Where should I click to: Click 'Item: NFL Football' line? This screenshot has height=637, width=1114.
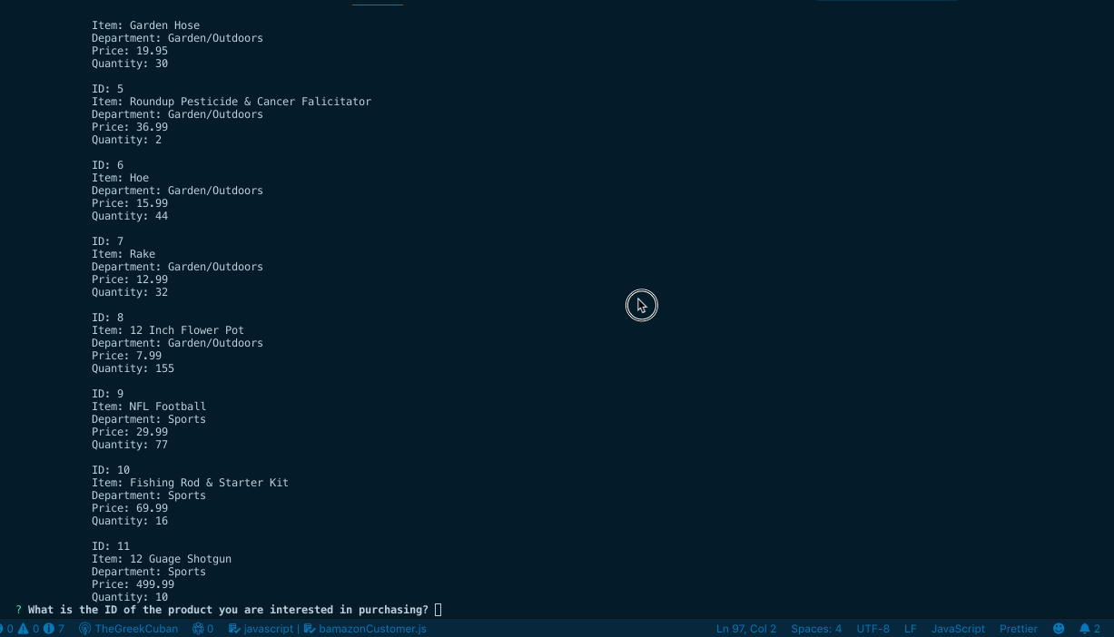(149, 407)
